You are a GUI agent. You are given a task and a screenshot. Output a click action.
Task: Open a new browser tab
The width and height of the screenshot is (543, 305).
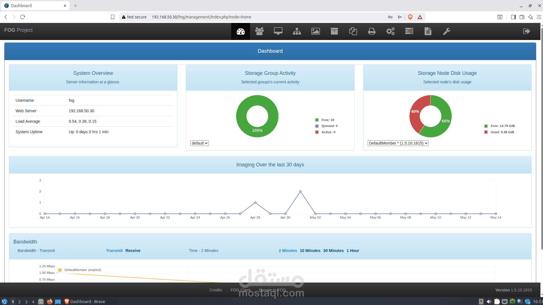point(75,6)
